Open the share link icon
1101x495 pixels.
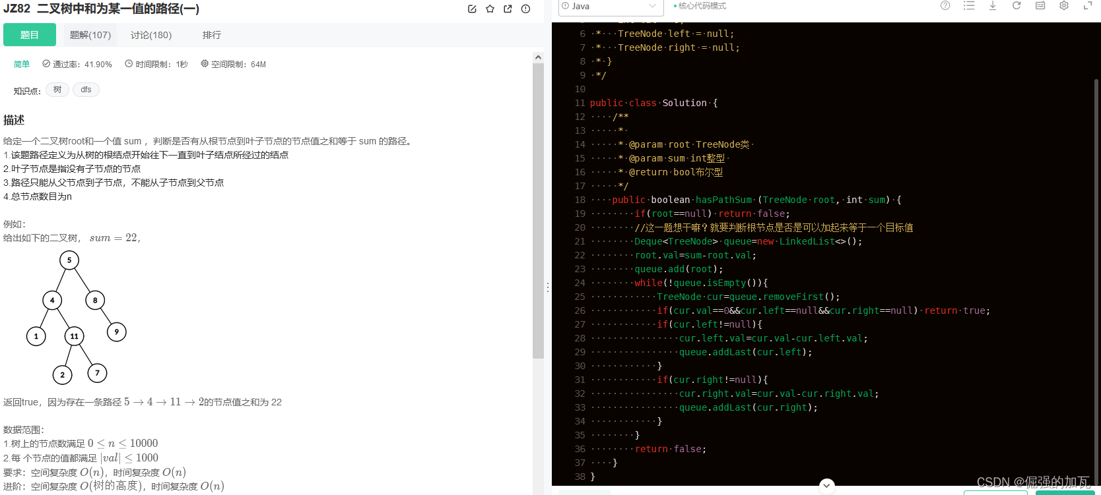click(x=508, y=9)
